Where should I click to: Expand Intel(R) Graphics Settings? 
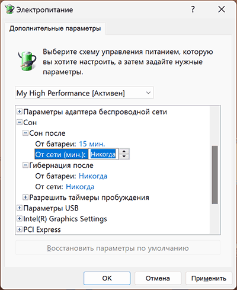20,218
